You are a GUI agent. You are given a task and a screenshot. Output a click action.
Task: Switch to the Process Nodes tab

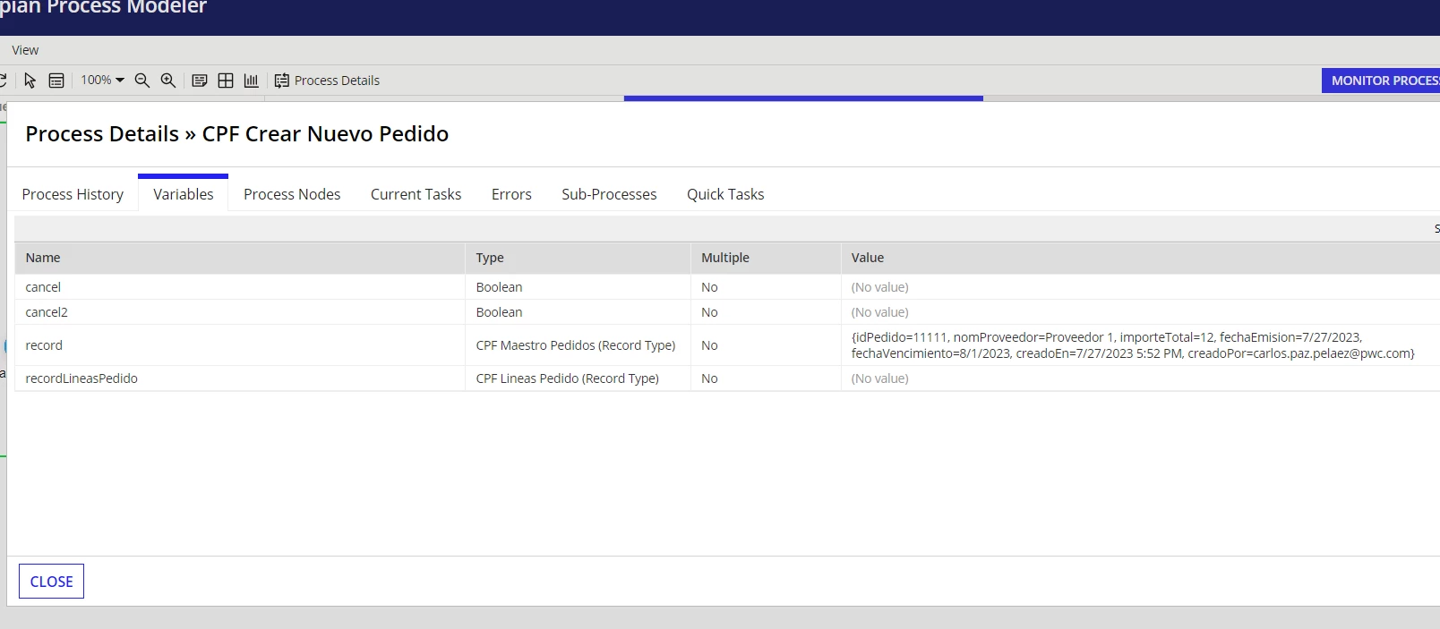(292, 194)
